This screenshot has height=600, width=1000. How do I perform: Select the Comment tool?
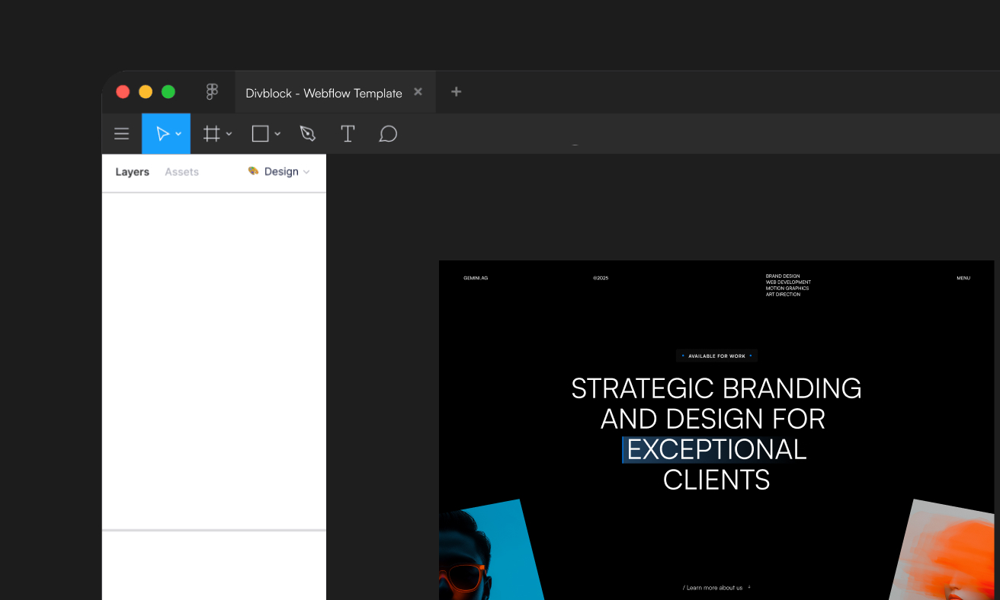388,134
